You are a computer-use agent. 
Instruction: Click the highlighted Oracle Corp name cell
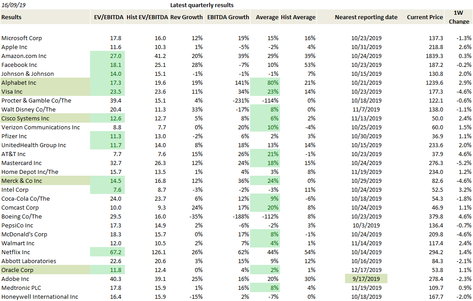pos(17,270)
